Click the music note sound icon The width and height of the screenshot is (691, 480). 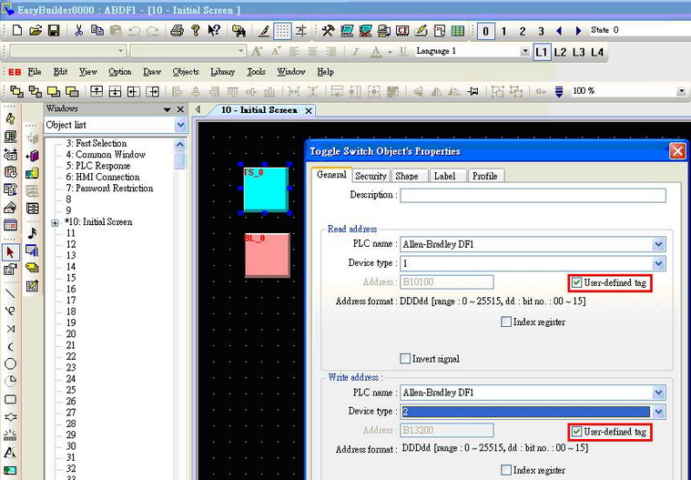(32, 233)
